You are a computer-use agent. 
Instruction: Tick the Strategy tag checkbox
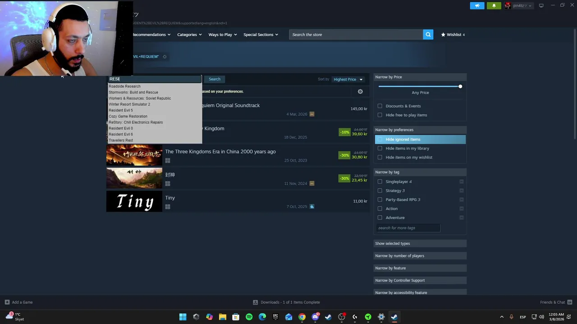pyautogui.click(x=380, y=191)
